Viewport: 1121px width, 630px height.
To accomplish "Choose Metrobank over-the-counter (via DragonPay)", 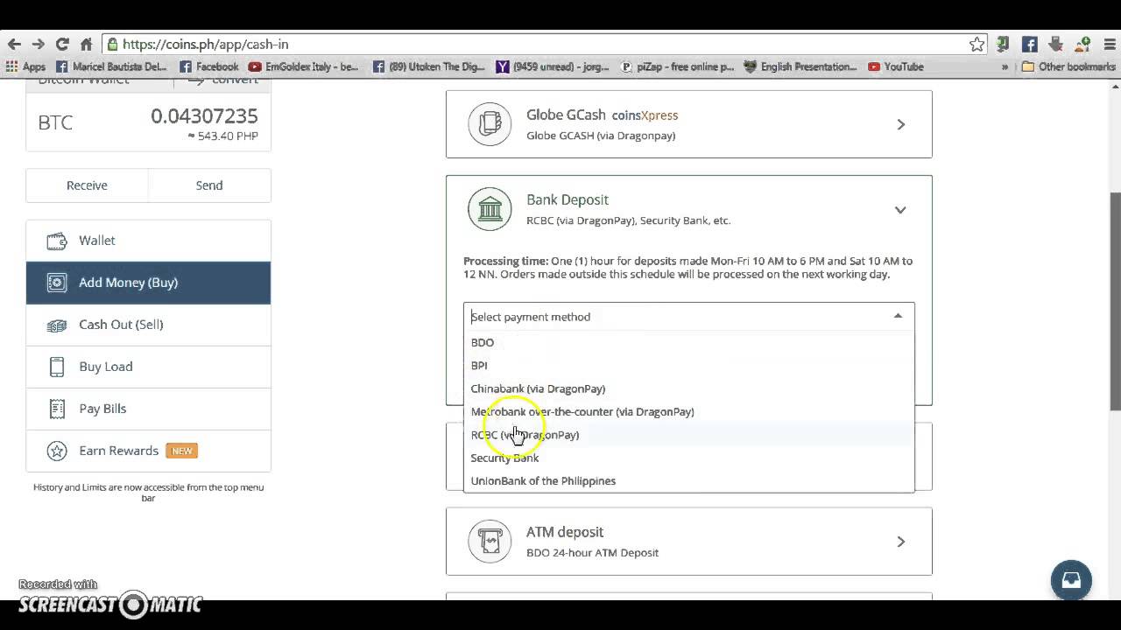I will 688,411.
